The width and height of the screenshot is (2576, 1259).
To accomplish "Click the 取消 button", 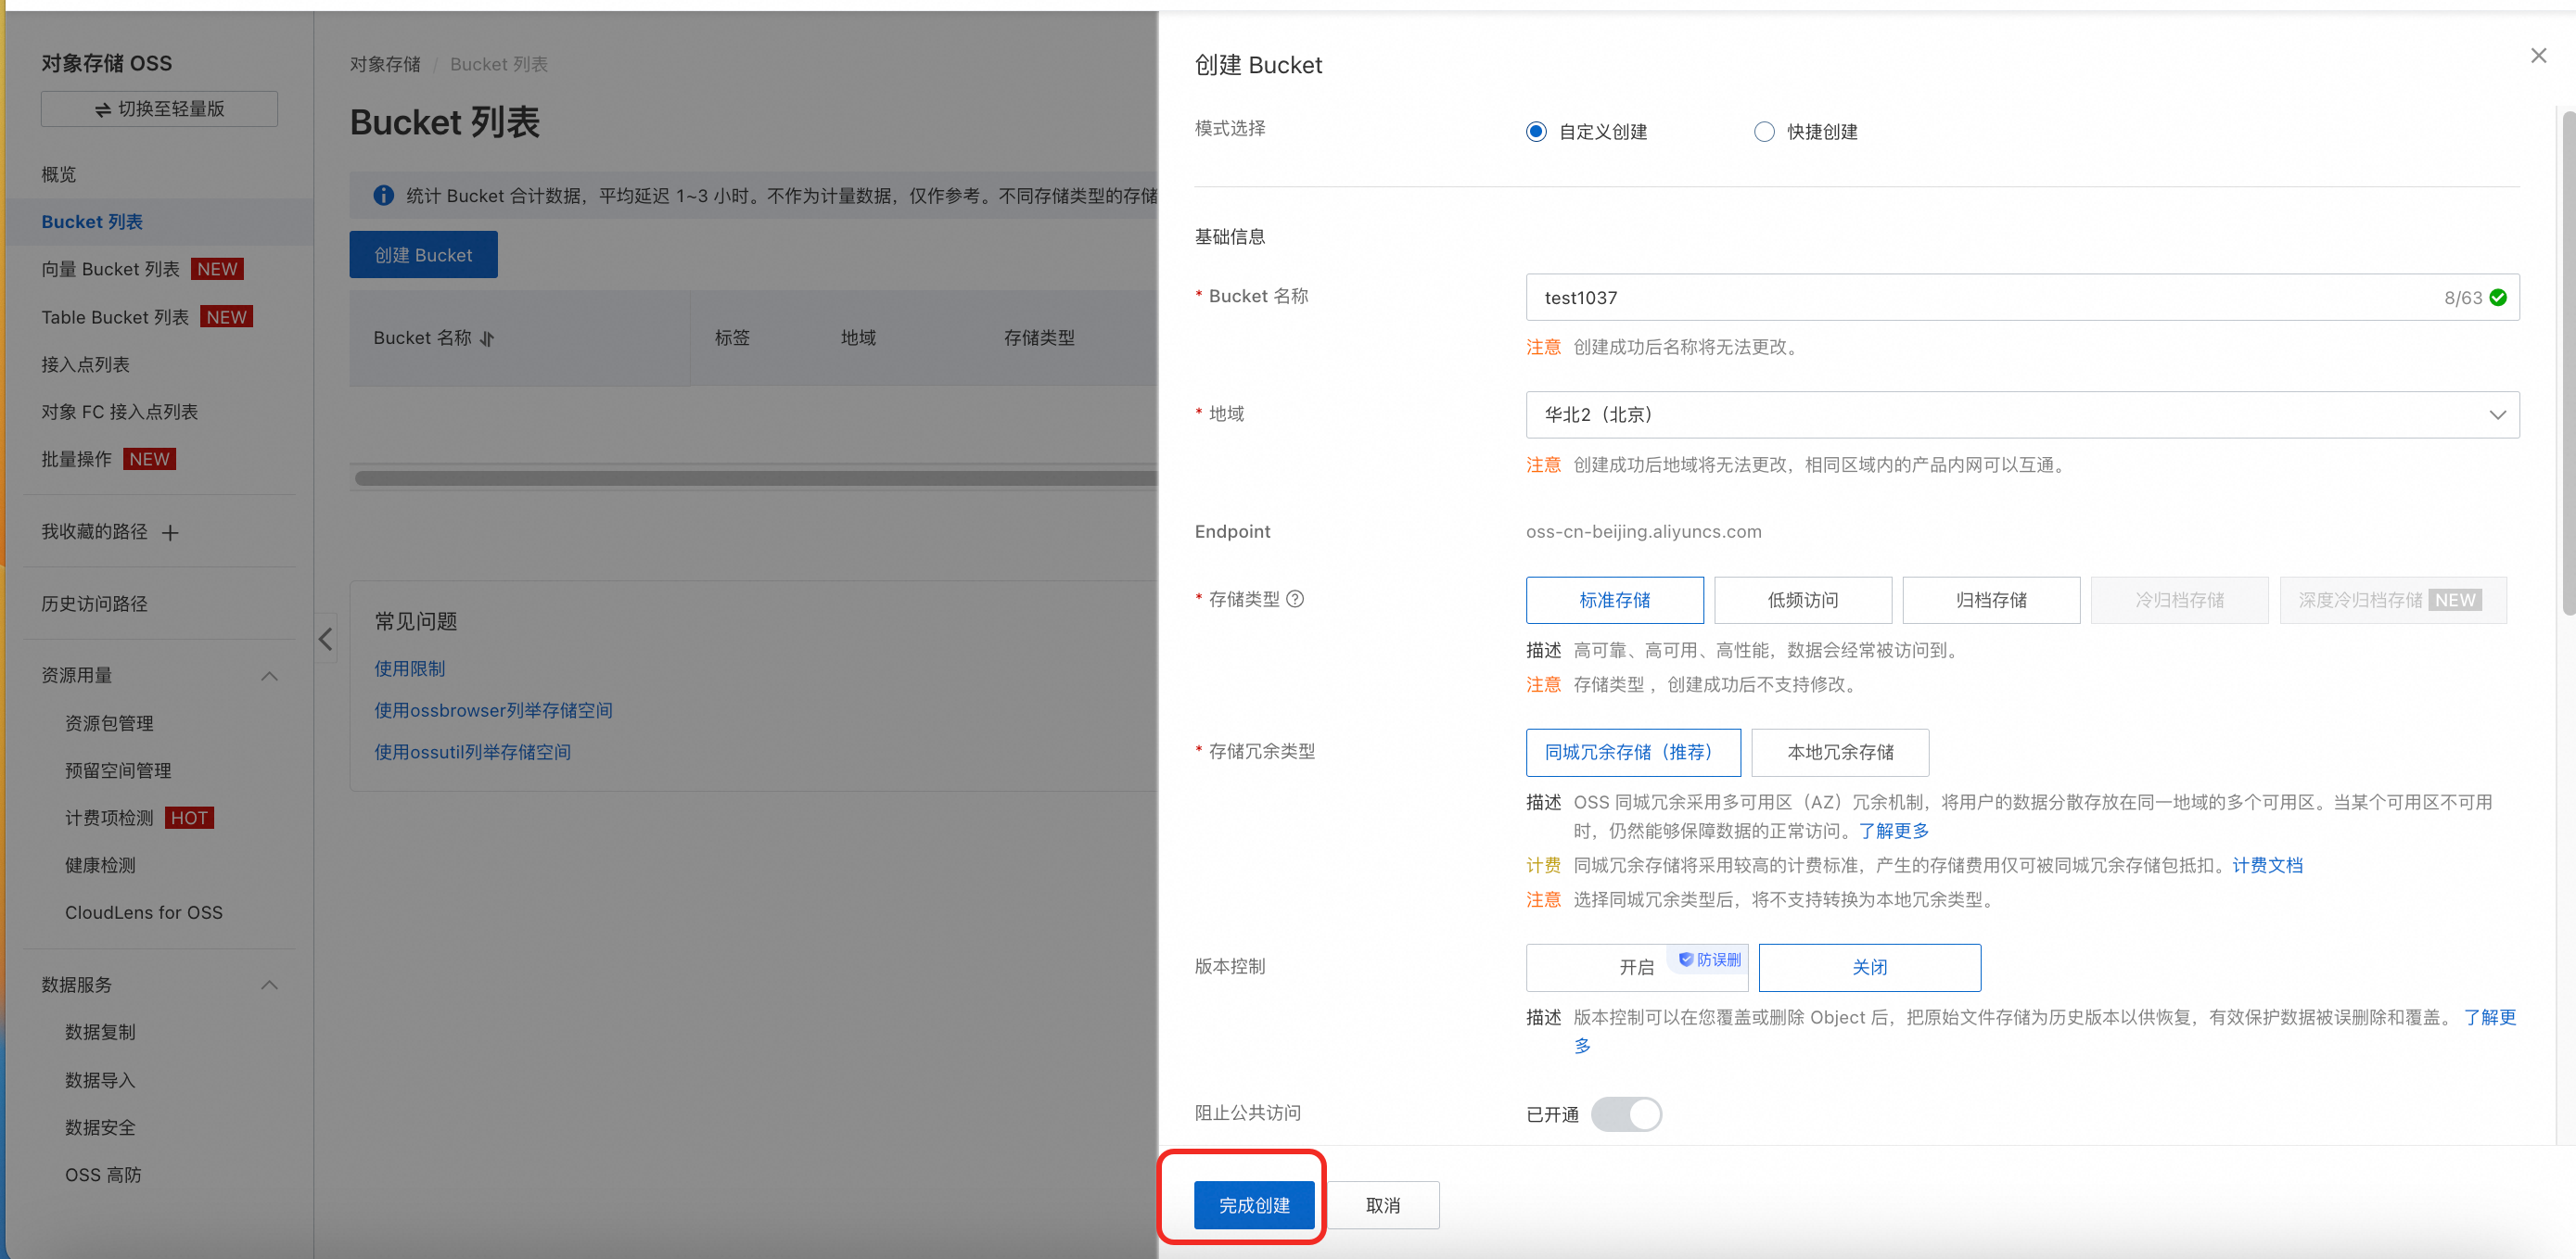I will tap(1383, 1205).
